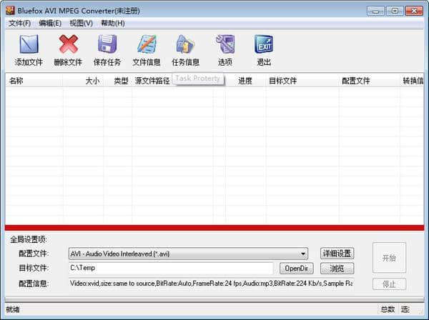The width and height of the screenshot is (429, 320).
Task: Sort by the 源文件路径 column header
Action: tap(152, 81)
